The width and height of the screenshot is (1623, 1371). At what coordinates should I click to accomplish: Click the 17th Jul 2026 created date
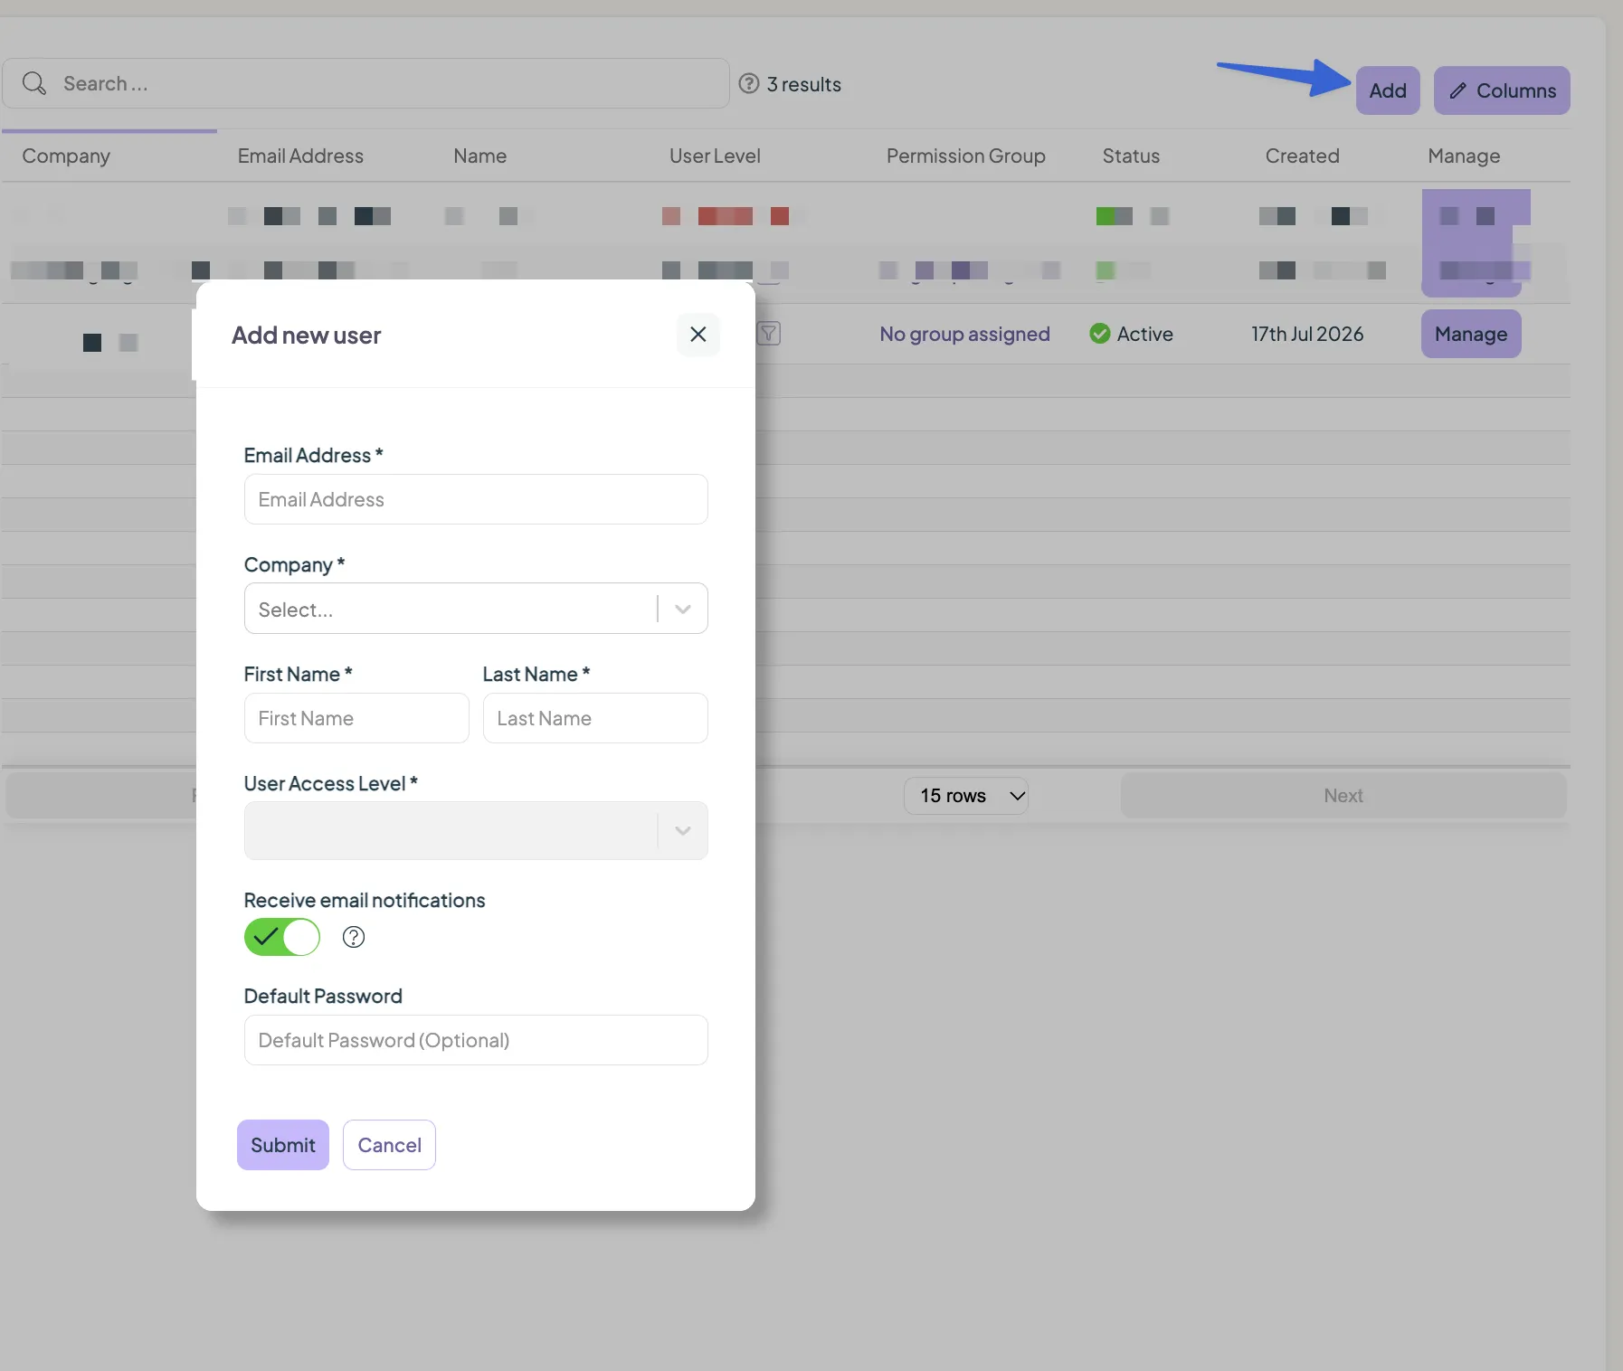1307,334
